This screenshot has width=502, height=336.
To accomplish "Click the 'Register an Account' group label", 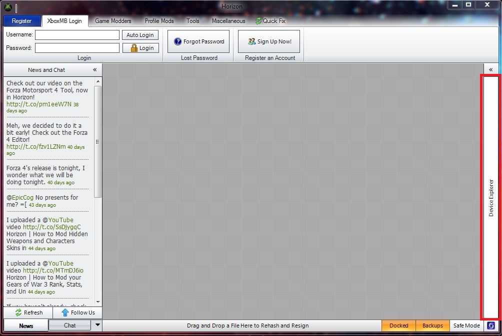I will click(x=270, y=58).
